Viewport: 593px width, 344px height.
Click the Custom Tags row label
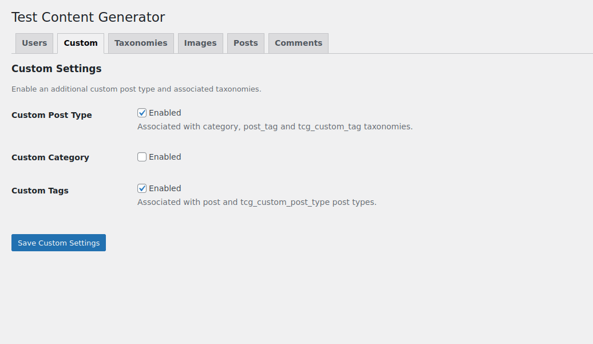pos(40,191)
